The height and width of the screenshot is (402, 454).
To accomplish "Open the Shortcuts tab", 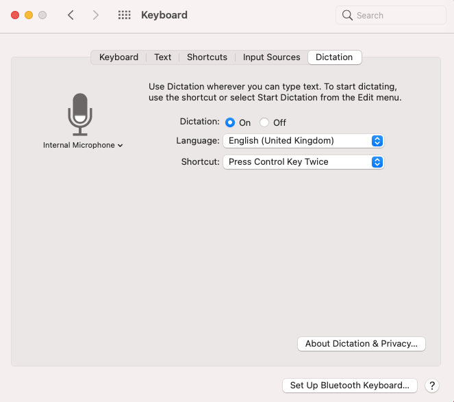I will point(207,57).
